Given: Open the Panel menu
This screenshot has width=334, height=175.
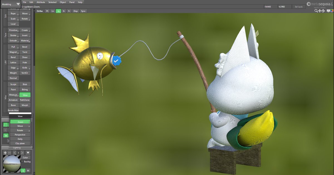Looking at the screenshot, I should click(72, 2).
